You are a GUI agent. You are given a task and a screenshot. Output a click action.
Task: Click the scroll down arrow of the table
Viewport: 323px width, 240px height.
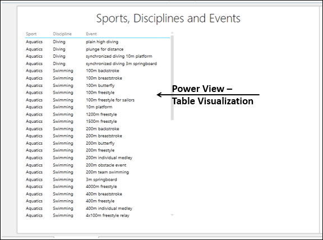(x=172, y=215)
